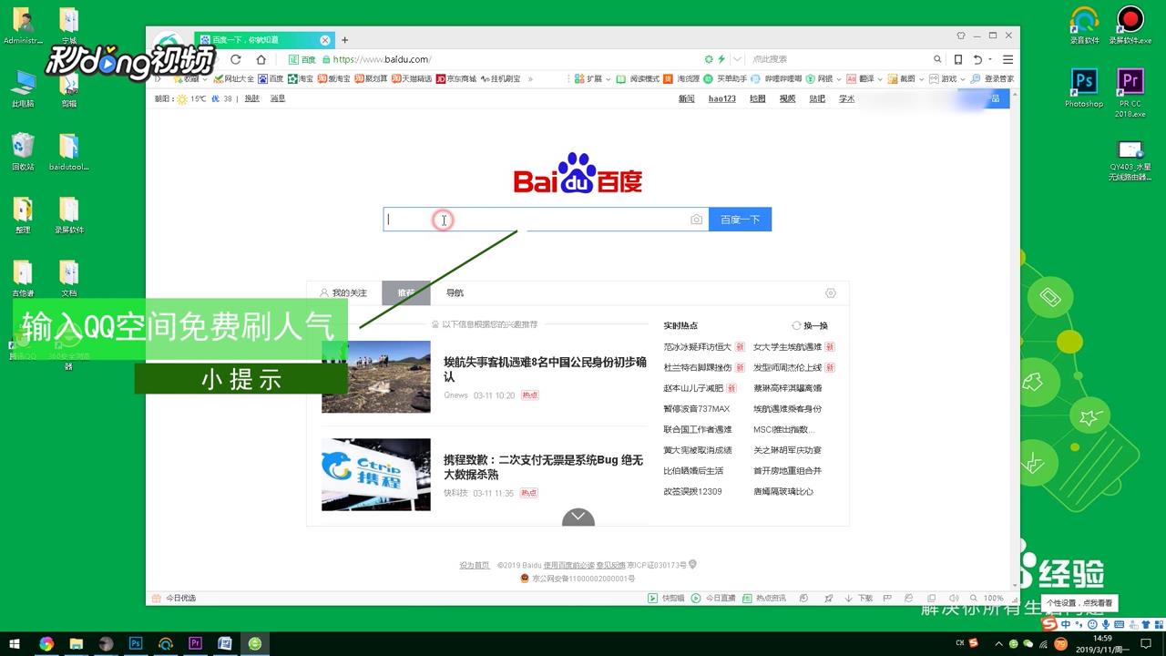Open the 地图 map link
Image resolution: width=1166 pixels, height=656 pixels.
[757, 98]
